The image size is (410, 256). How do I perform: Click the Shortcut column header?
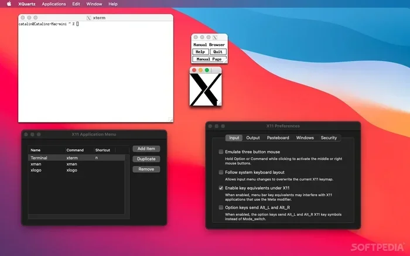coord(102,150)
